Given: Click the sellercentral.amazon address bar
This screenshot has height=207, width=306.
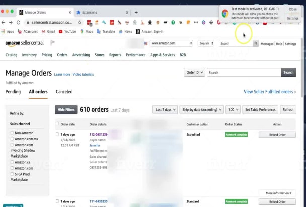Looking at the screenshot, I should click(52, 23).
